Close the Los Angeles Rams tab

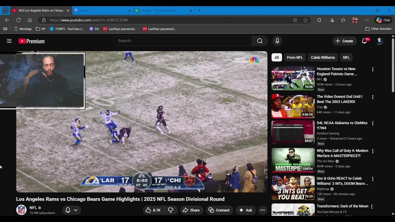click(68, 10)
